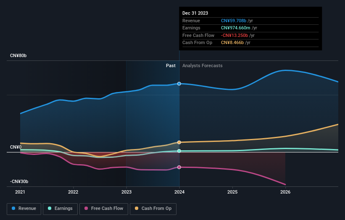345x220 pixels.
Task: Click the teal Earnings legend dot
Action: [x=50, y=208]
